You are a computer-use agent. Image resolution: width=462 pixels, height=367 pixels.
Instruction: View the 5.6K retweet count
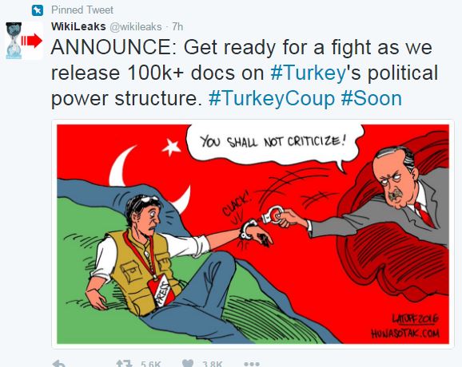[150, 364]
